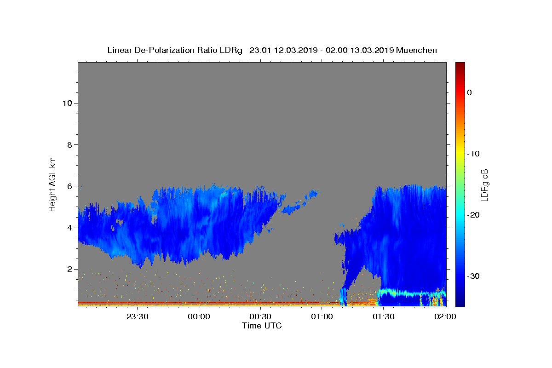Select the 02:00 time tick label

coord(445,316)
